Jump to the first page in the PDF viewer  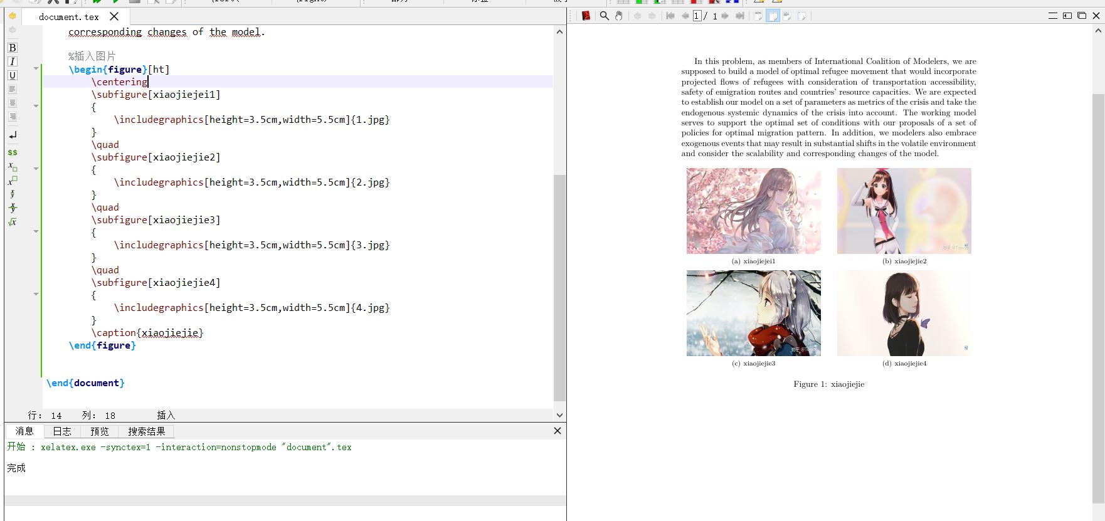(x=670, y=16)
